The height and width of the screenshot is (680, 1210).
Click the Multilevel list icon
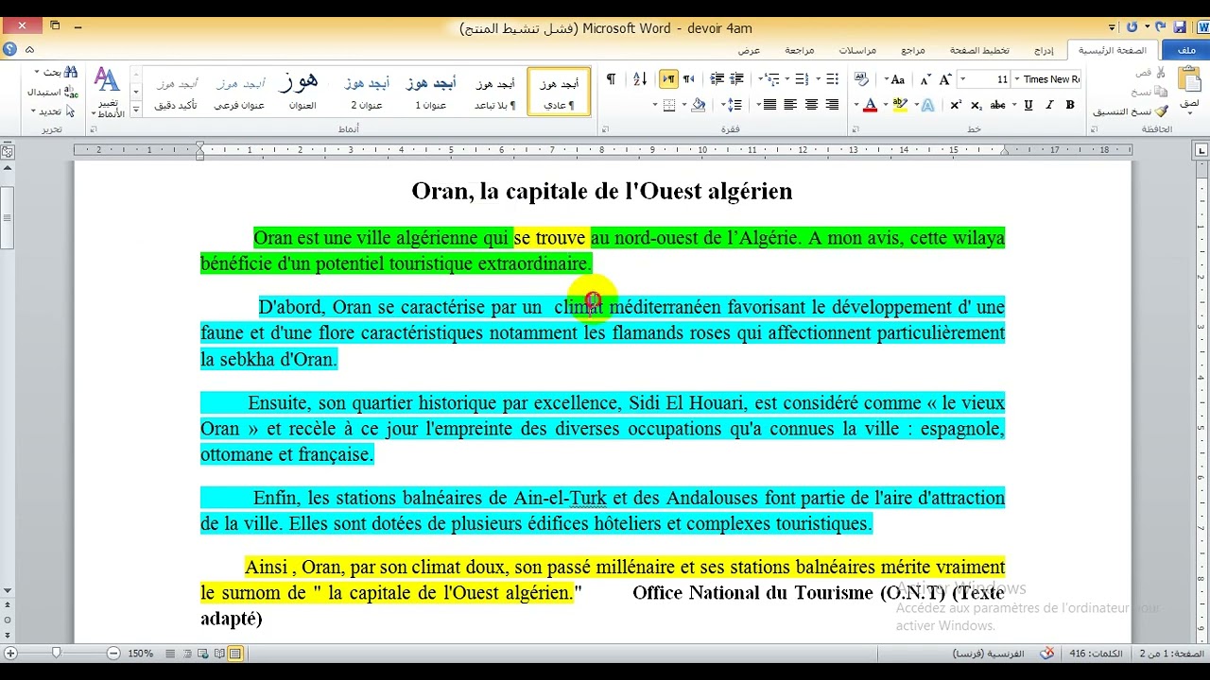[774, 79]
